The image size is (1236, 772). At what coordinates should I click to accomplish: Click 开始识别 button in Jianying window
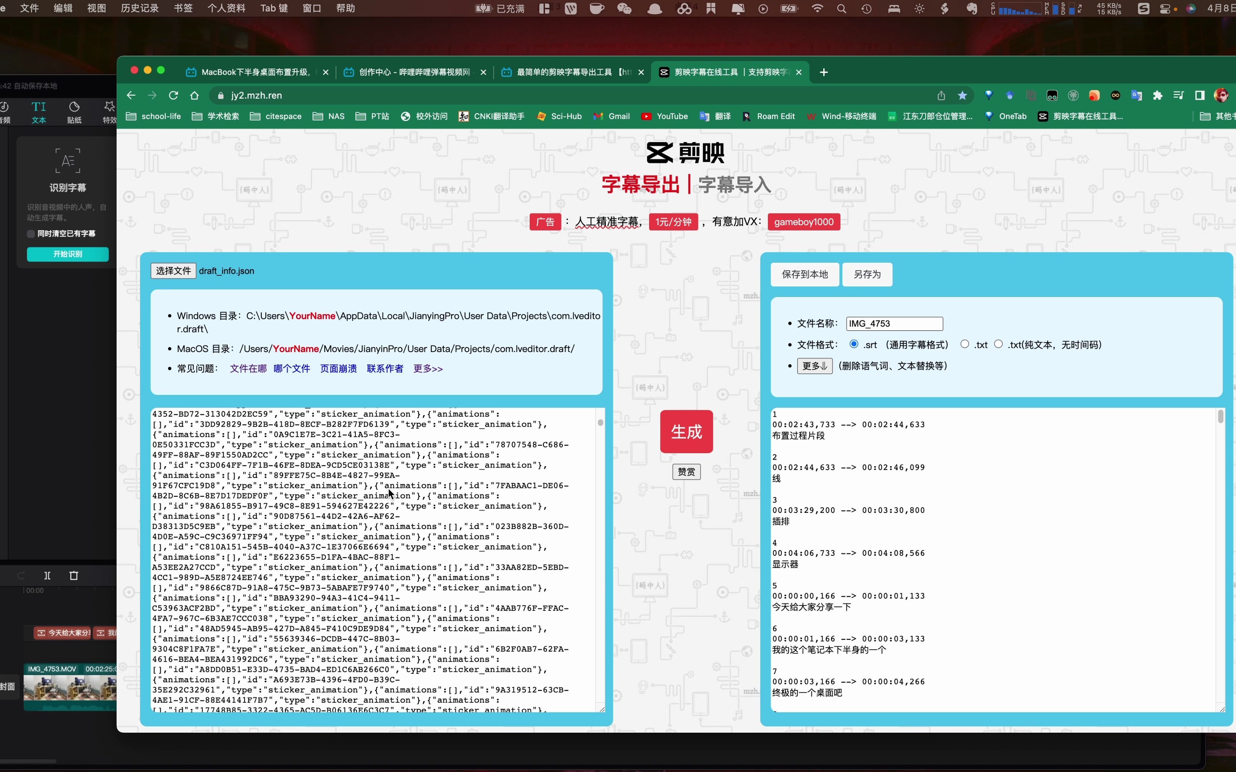(68, 254)
